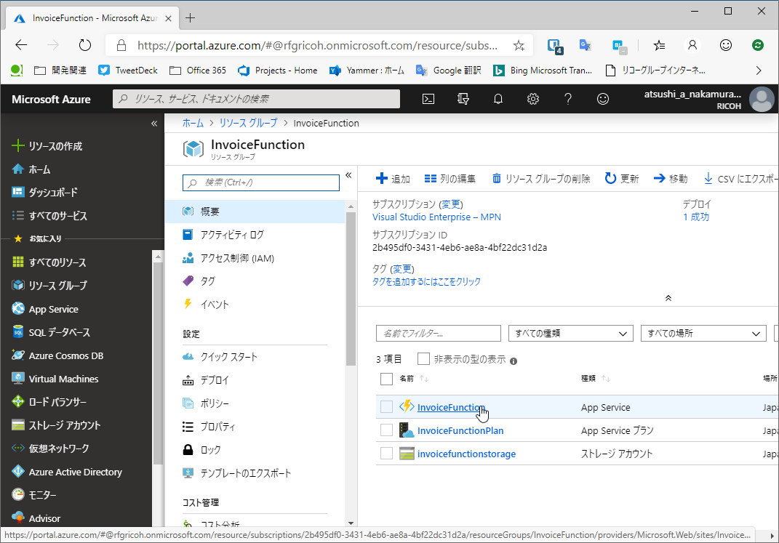Check the InvoiceFunctionPlan row checkbox
Image resolution: width=779 pixels, height=543 pixels.
(386, 430)
